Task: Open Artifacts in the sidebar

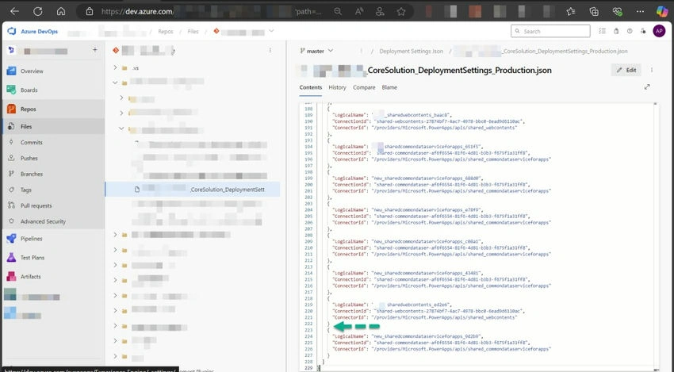Action: point(53,277)
